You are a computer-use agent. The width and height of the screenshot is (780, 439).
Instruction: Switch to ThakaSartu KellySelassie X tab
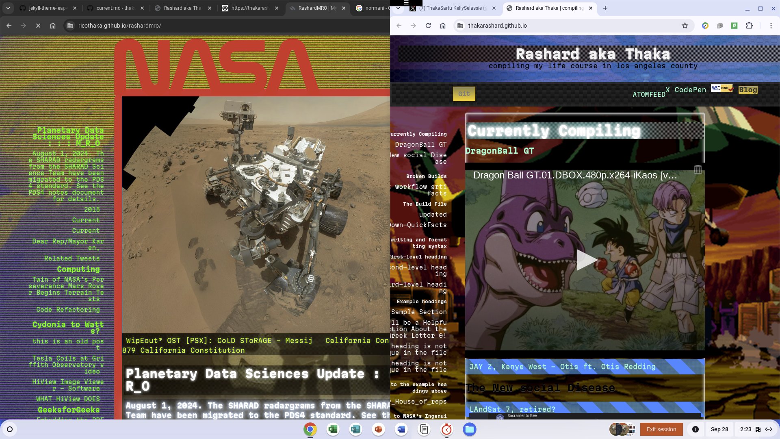click(453, 8)
